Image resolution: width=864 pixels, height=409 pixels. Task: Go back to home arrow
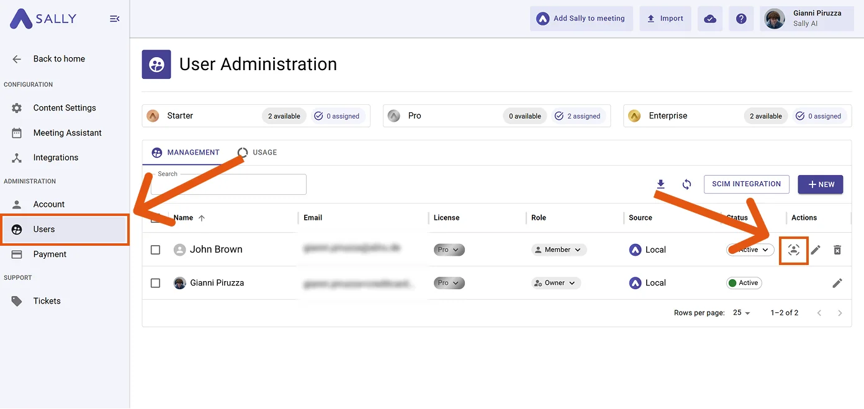tap(17, 59)
